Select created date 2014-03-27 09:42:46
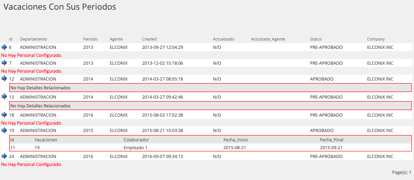Screen dimensions: 414x180 pos(162,97)
